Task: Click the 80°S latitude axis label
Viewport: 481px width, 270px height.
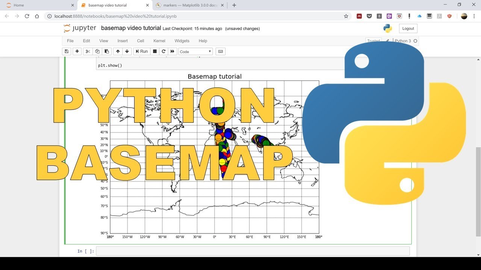Action: 104,217
